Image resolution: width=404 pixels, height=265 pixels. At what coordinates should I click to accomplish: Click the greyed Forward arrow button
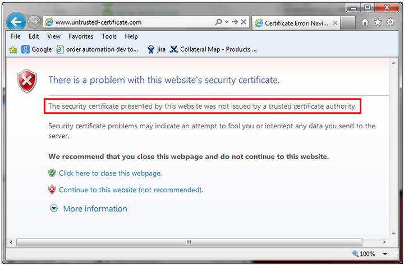click(34, 22)
